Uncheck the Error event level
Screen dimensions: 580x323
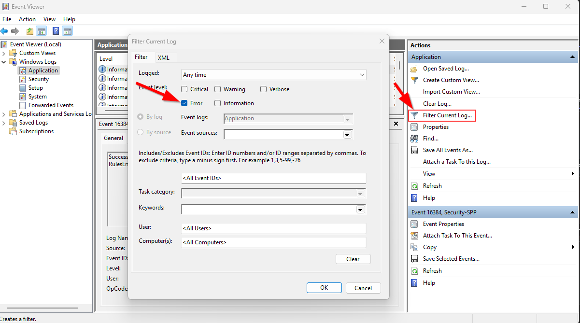pos(184,103)
